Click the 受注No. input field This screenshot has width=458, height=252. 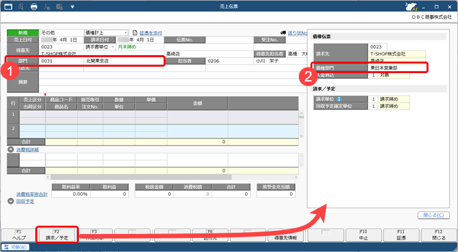pos(296,40)
